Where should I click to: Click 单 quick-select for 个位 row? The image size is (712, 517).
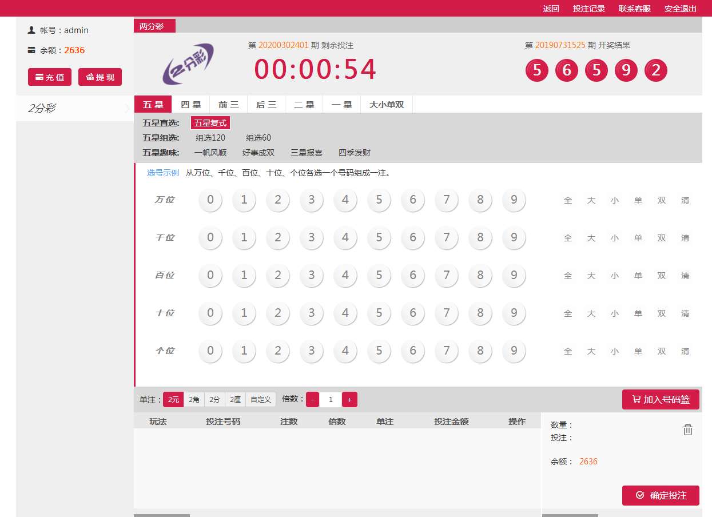coord(638,351)
